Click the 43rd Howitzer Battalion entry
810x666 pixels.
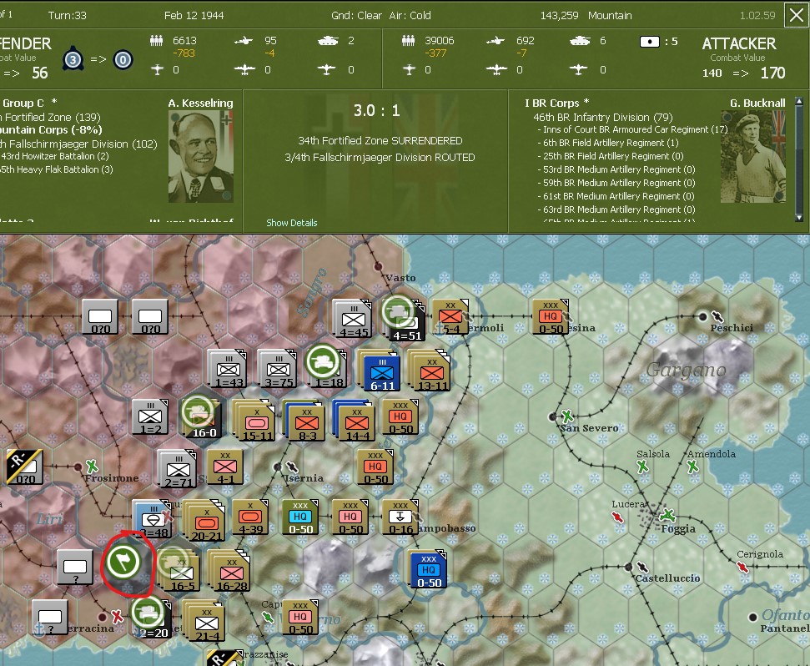click(55, 156)
